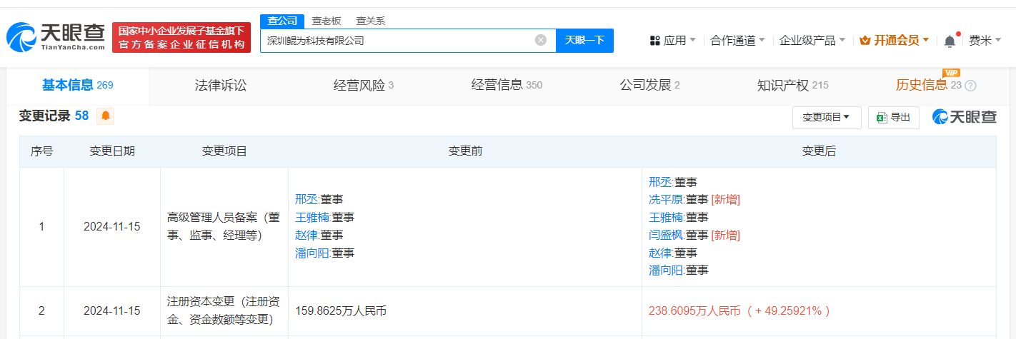Expand the 变更项目 filter dropdown
This screenshot has width=1016, height=339.
(827, 118)
